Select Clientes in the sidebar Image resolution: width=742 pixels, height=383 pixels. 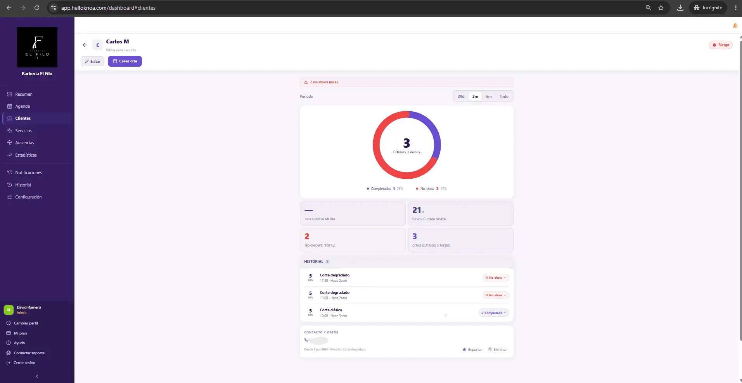coord(37,118)
